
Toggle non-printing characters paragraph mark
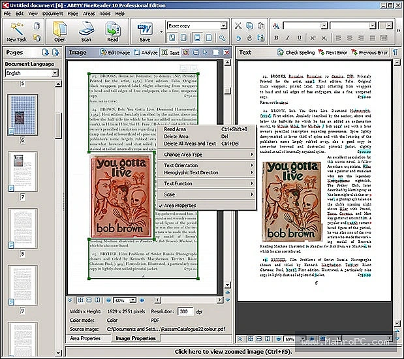click(x=396, y=53)
